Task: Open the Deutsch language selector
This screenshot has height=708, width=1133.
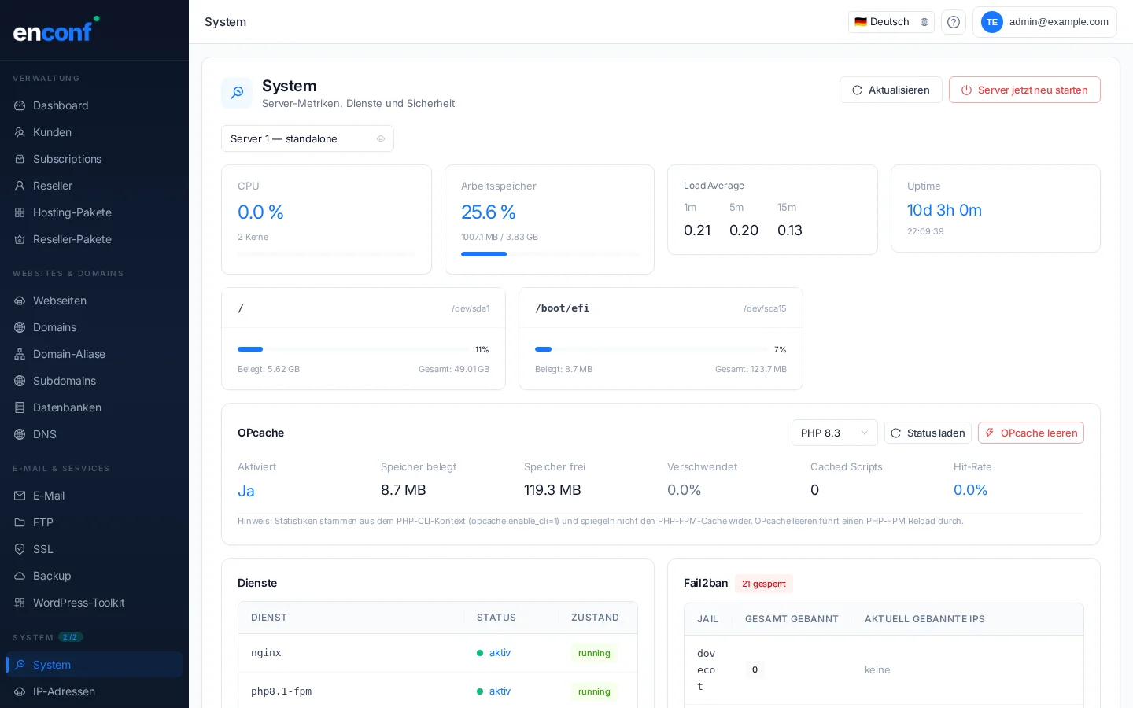Action: pyautogui.click(x=891, y=22)
